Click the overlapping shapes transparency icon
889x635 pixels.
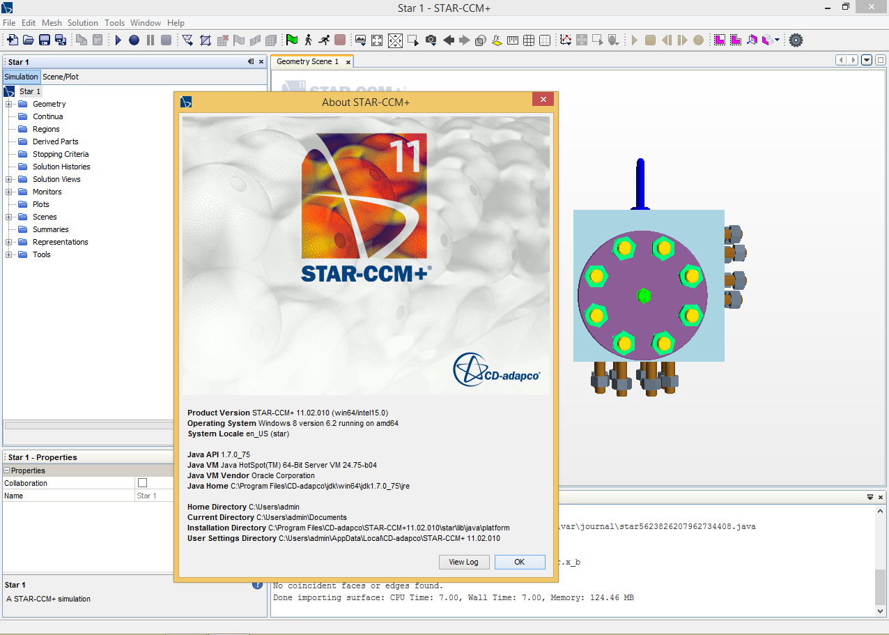coord(481,40)
